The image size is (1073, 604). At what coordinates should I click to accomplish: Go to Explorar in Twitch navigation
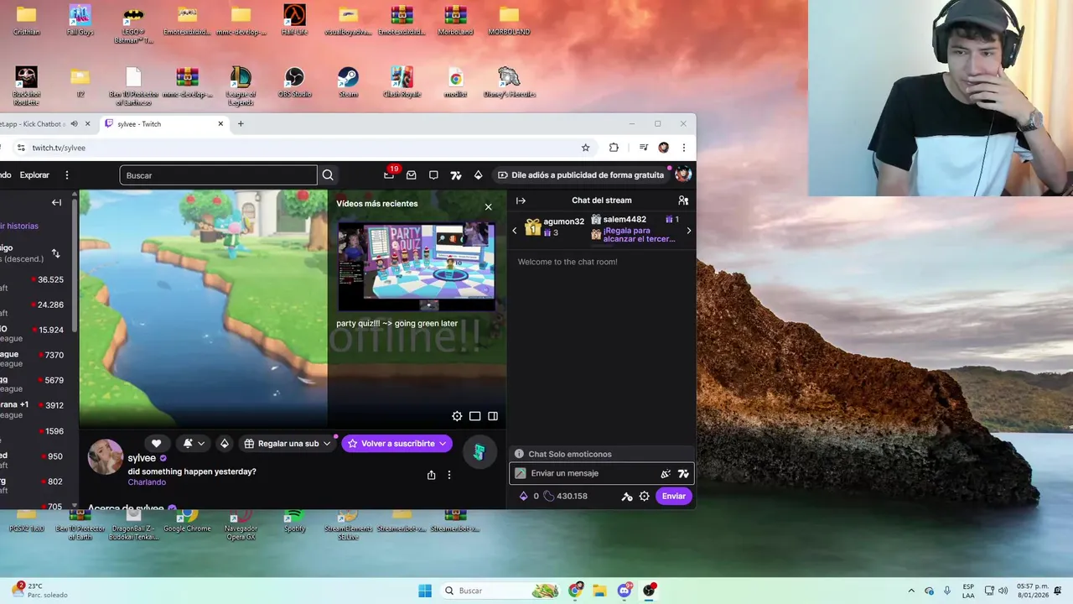click(34, 175)
